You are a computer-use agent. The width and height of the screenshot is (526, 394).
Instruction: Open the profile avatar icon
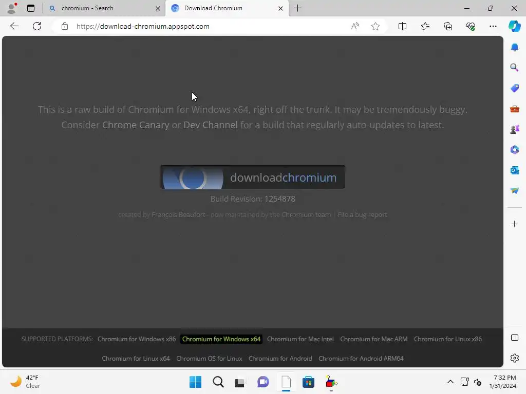(12, 8)
